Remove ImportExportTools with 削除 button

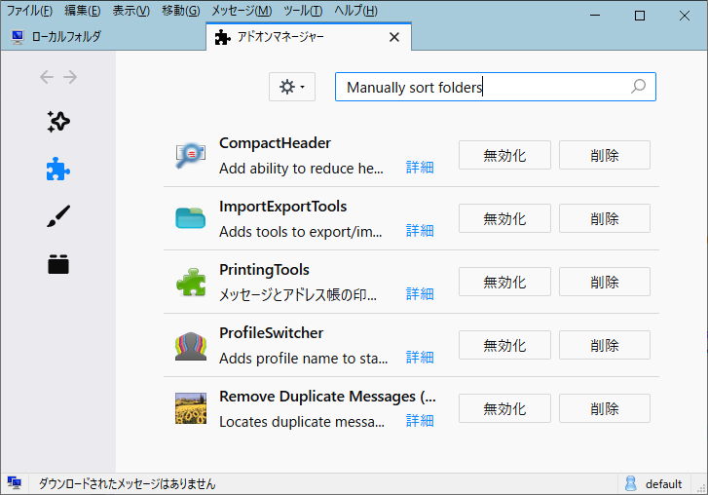pyautogui.click(x=605, y=218)
